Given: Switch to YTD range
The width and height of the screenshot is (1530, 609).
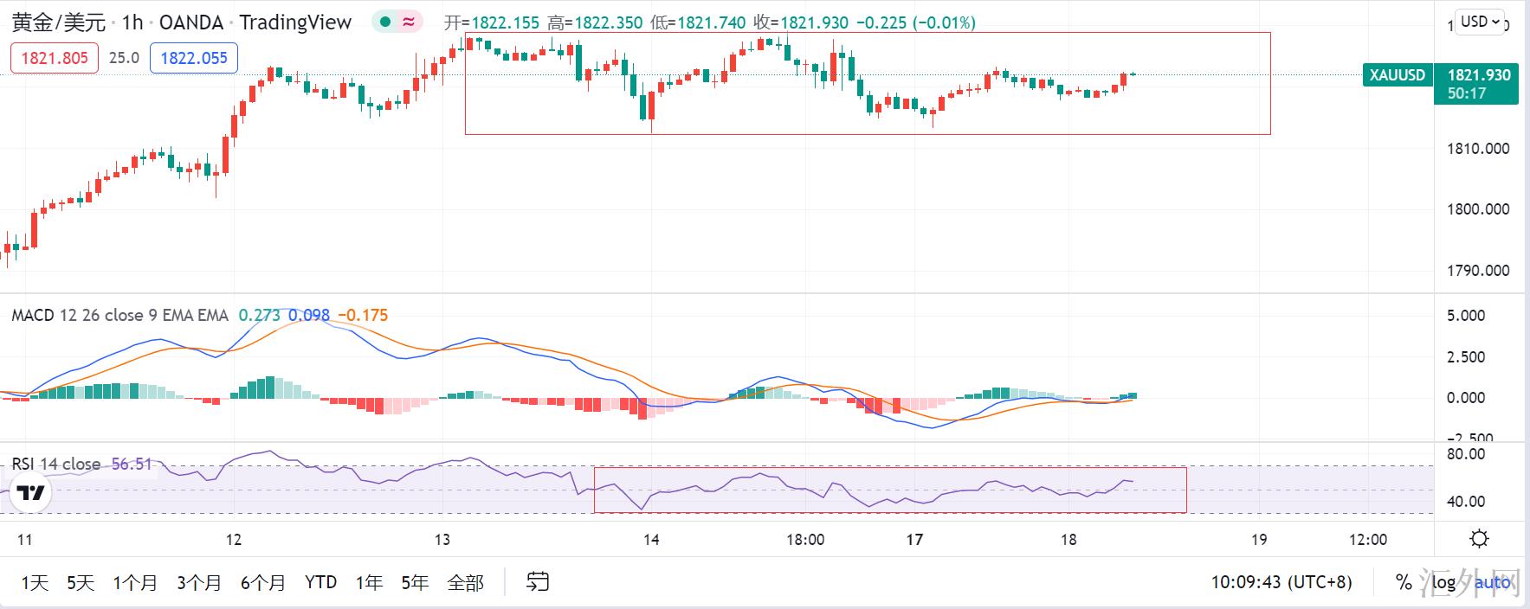Looking at the screenshot, I should [320, 582].
